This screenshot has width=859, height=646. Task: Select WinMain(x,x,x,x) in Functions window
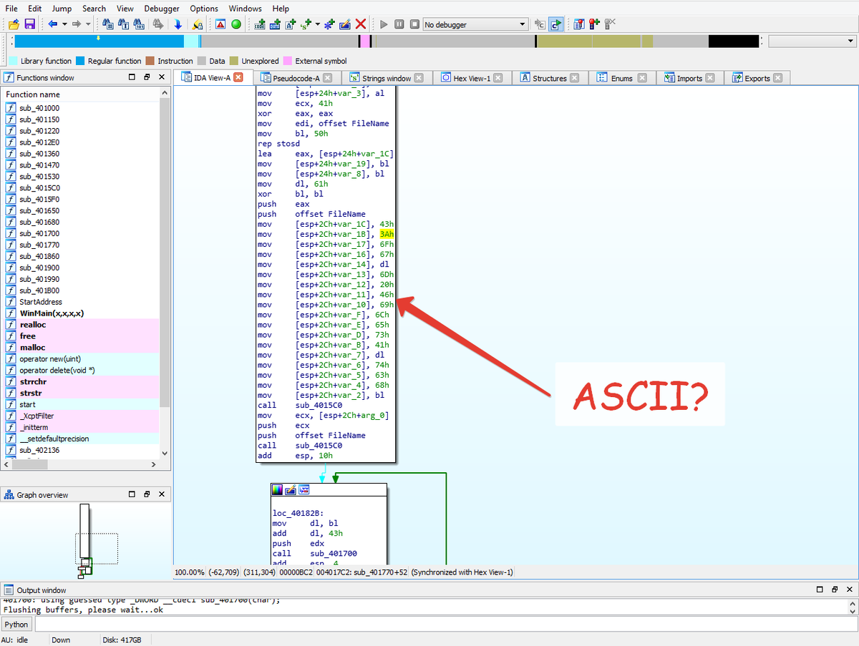[52, 313]
